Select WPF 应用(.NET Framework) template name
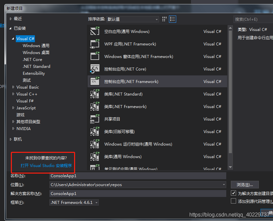Image resolution: width=273 pixels, height=221 pixels. click(x=130, y=44)
